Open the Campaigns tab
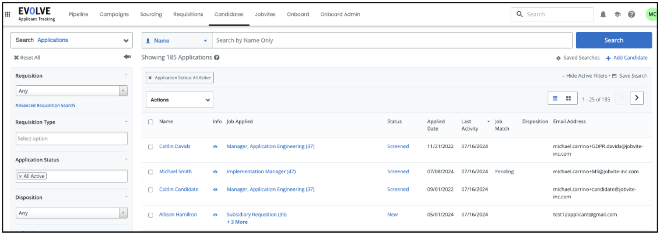 pos(114,14)
